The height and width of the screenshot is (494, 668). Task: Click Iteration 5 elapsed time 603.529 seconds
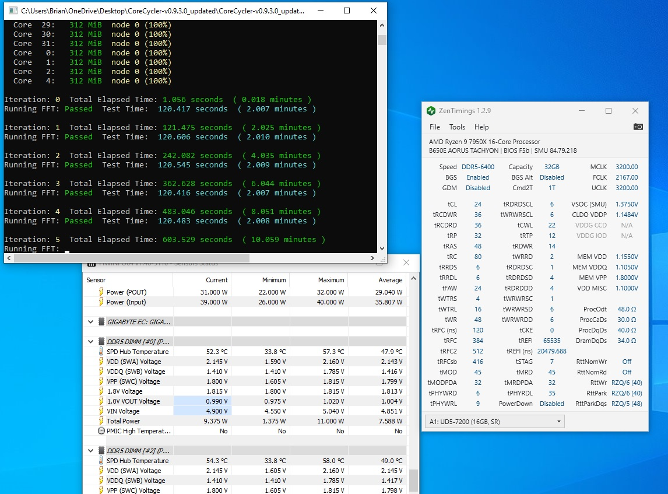(x=197, y=240)
